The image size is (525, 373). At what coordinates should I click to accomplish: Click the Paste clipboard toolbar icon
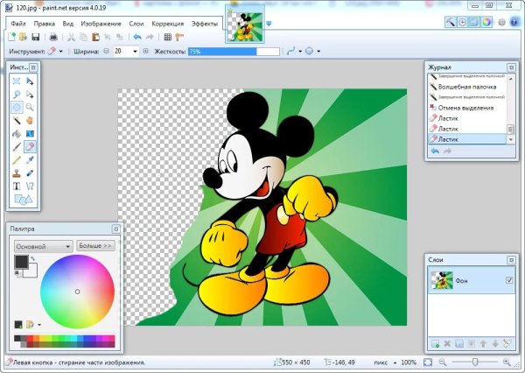(95, 37)
